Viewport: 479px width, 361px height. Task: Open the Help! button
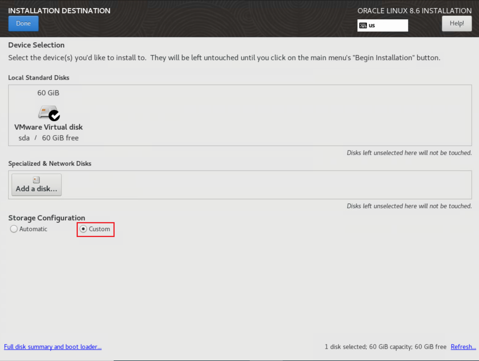(x=457, y=23)
